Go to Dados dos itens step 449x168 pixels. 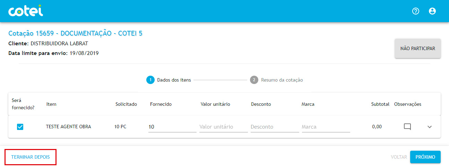(174, 80)
